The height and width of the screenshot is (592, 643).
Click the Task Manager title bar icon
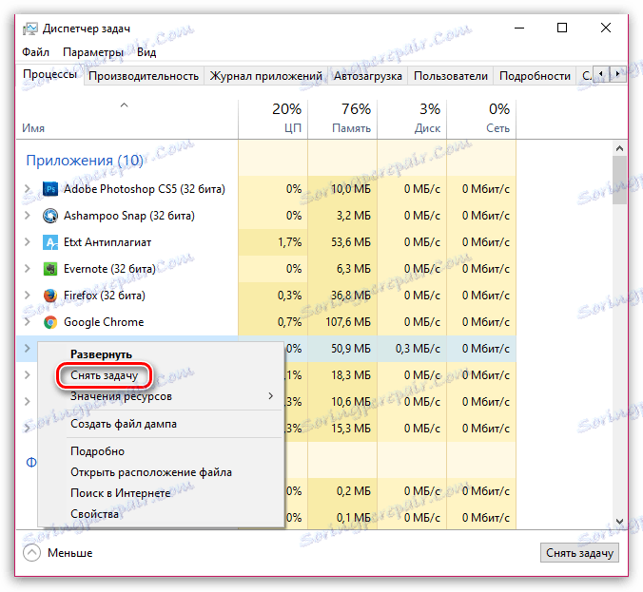click(29, 29)
